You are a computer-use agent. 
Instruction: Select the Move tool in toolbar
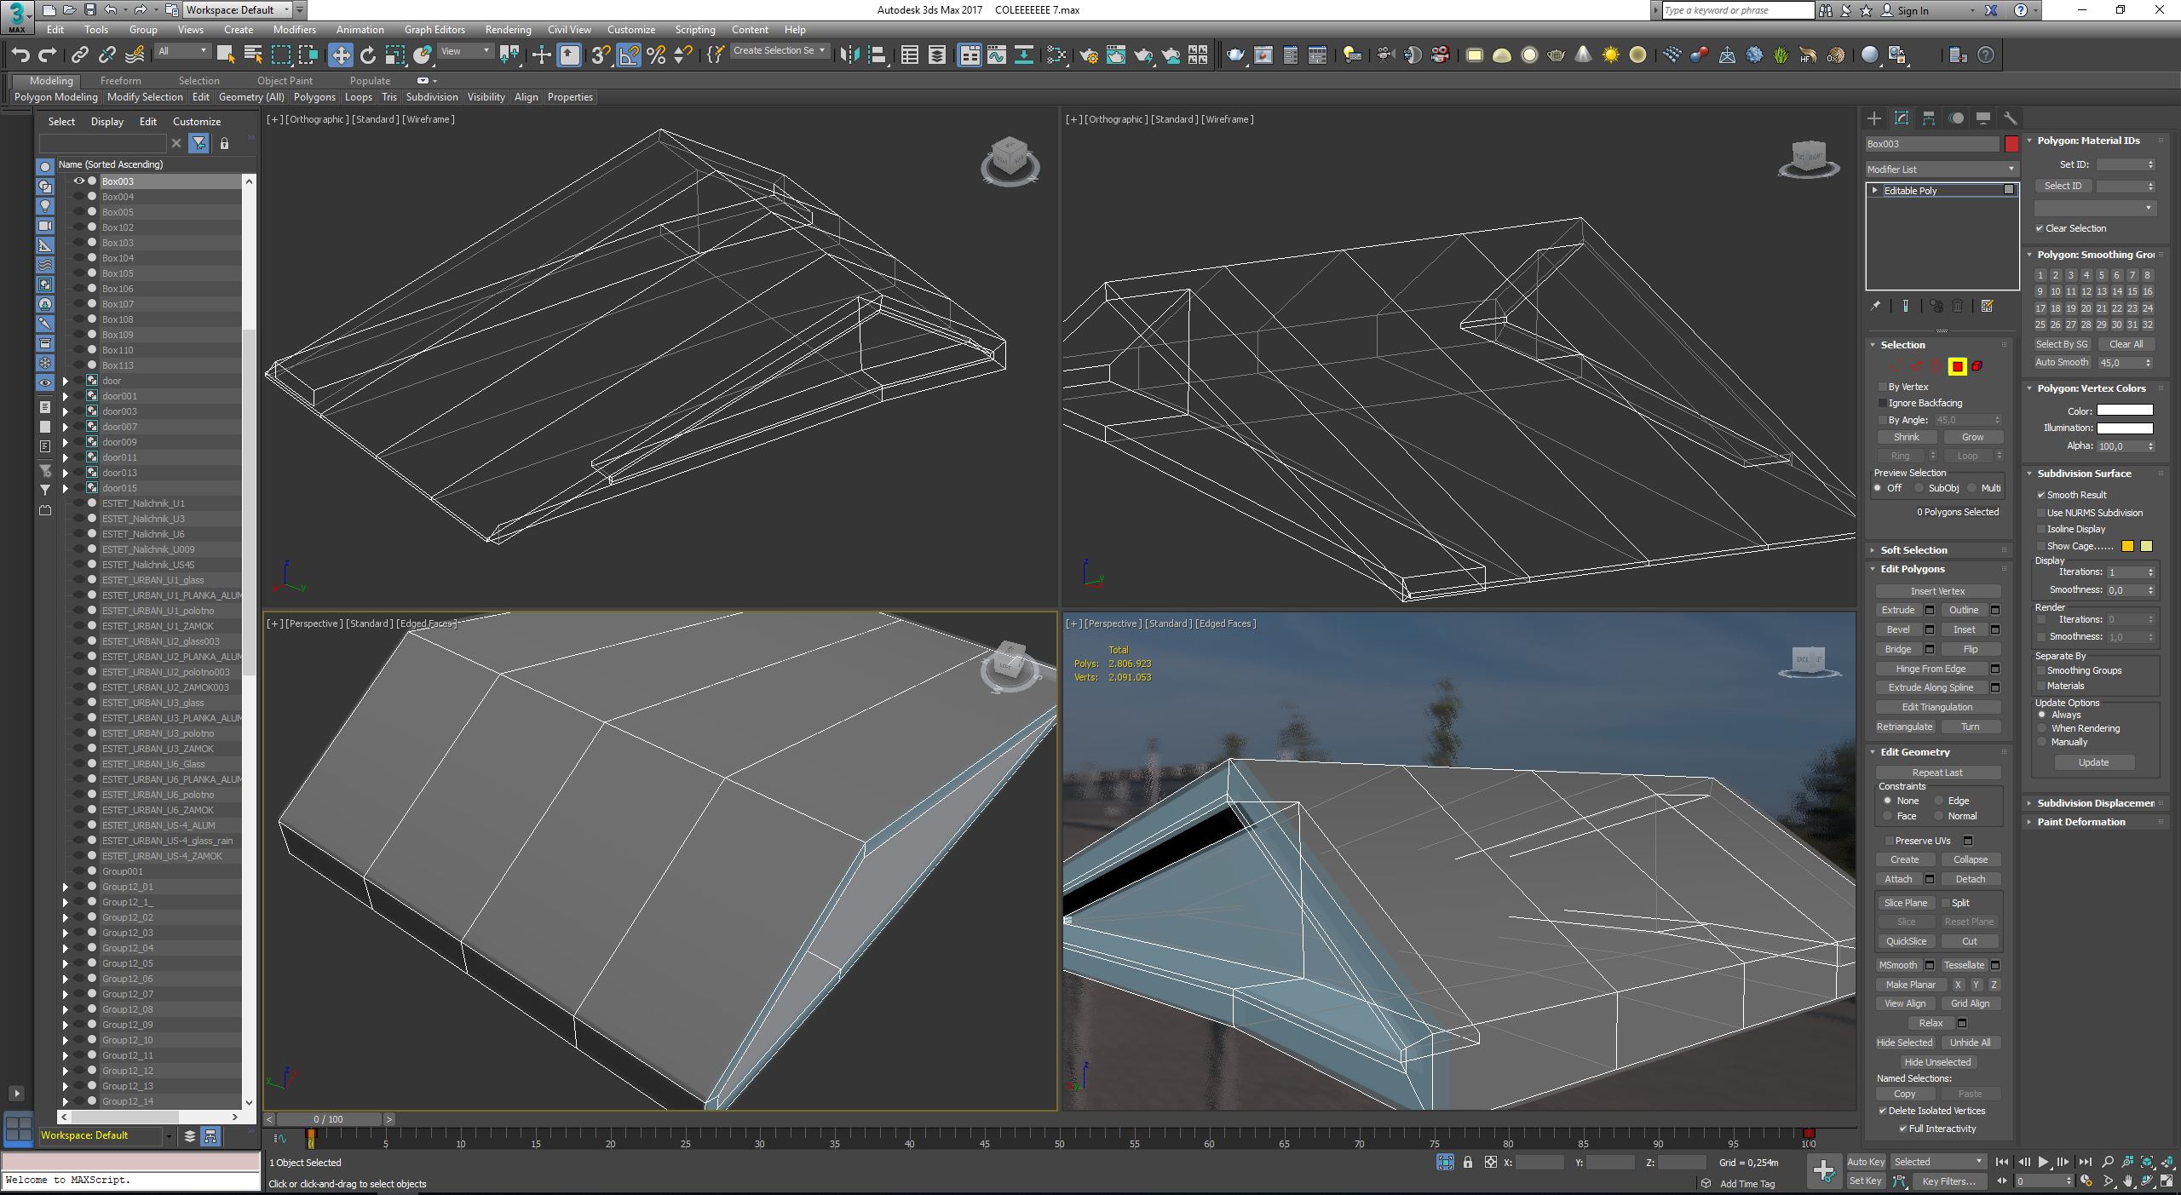click(x=340, y=55)
